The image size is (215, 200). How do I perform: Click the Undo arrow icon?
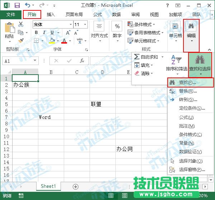pos(28,5)
